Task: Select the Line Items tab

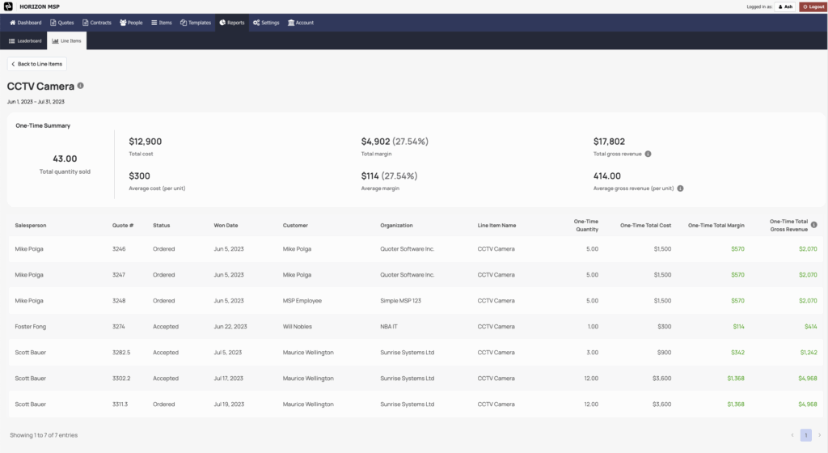Action: pyautogui.click(x=65, y=40)
